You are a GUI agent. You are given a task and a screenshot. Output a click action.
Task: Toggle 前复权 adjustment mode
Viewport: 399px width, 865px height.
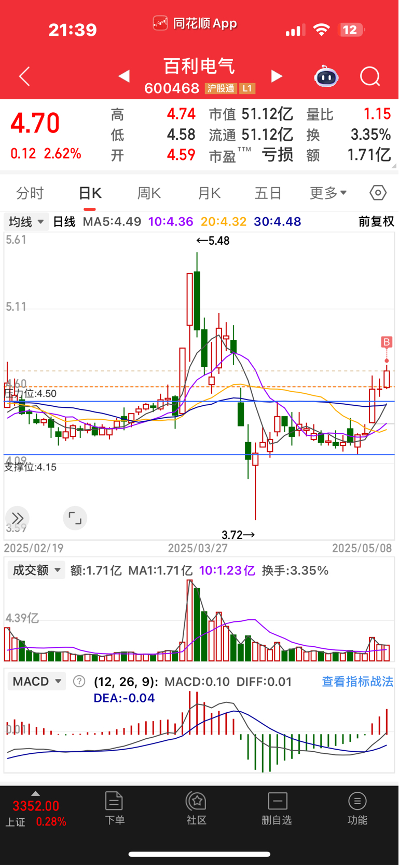tap(376, 222)
